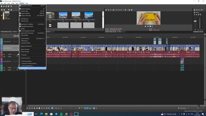
Task: Choose Customize Keyboard in Options menu
Action: pos(33,66)
